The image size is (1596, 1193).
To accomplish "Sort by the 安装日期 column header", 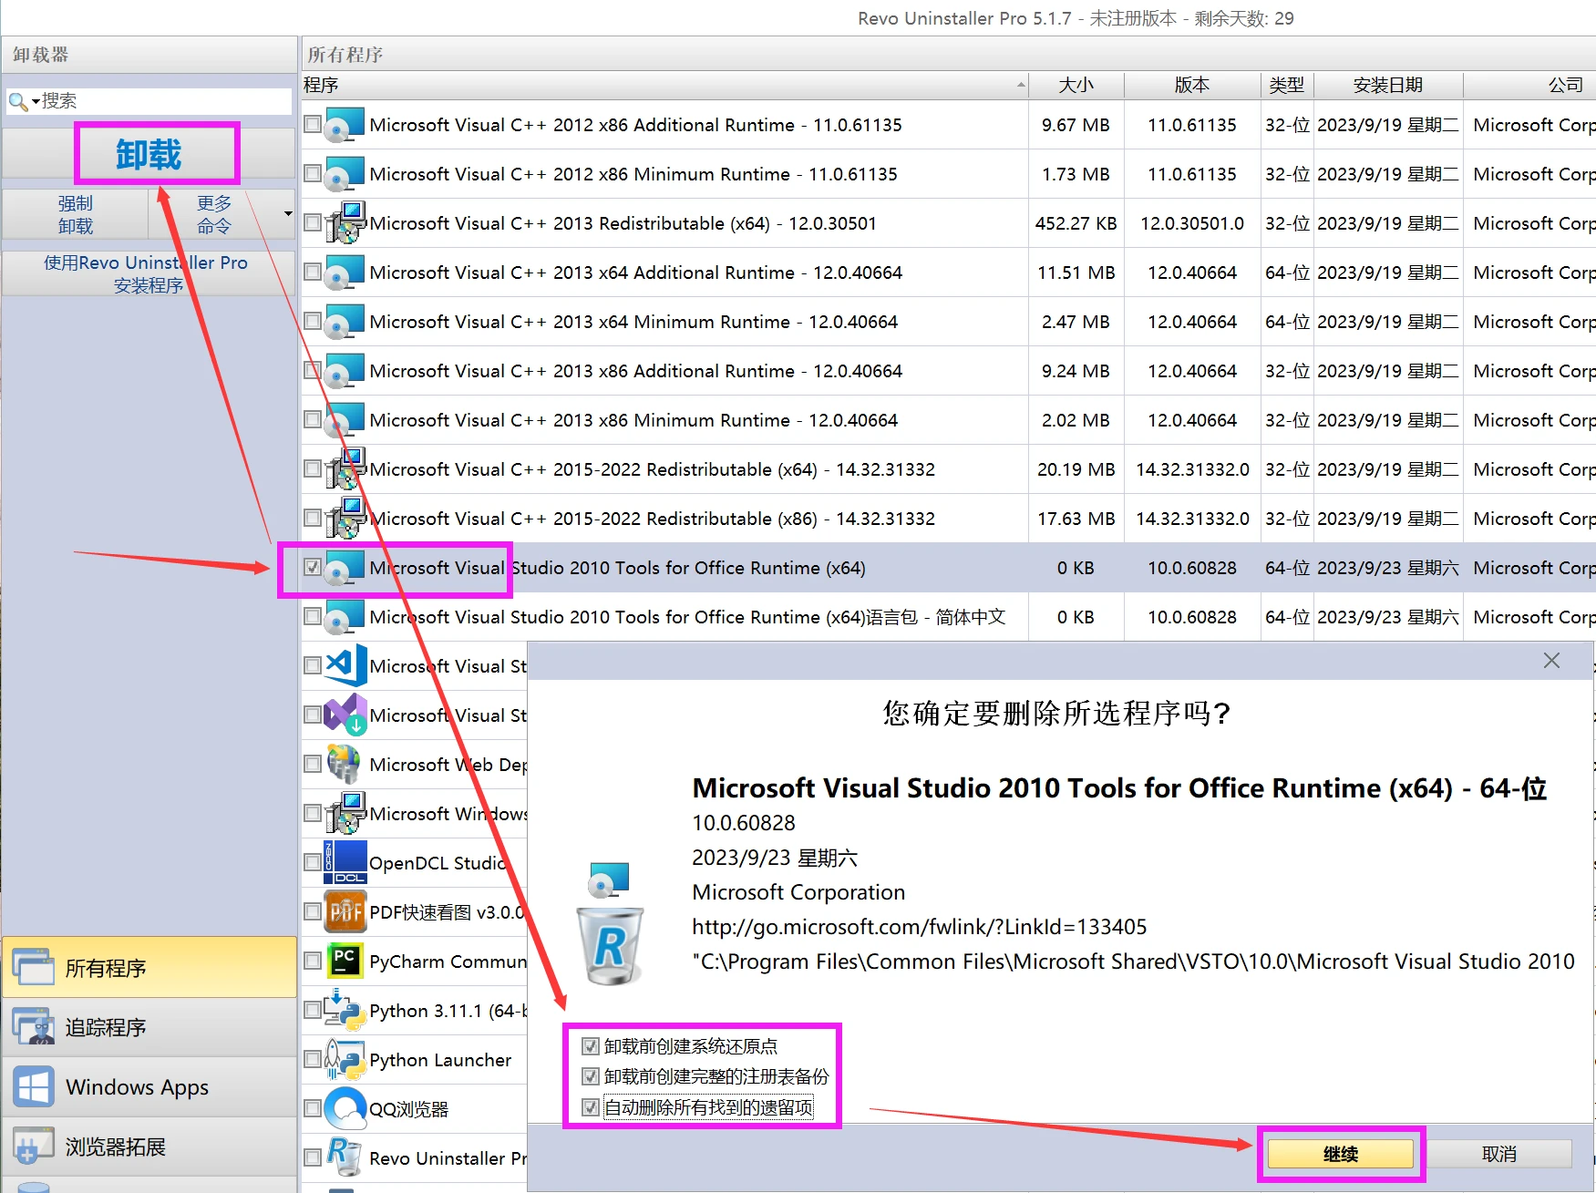I will pyautogui.click(x=1388, y=85).
